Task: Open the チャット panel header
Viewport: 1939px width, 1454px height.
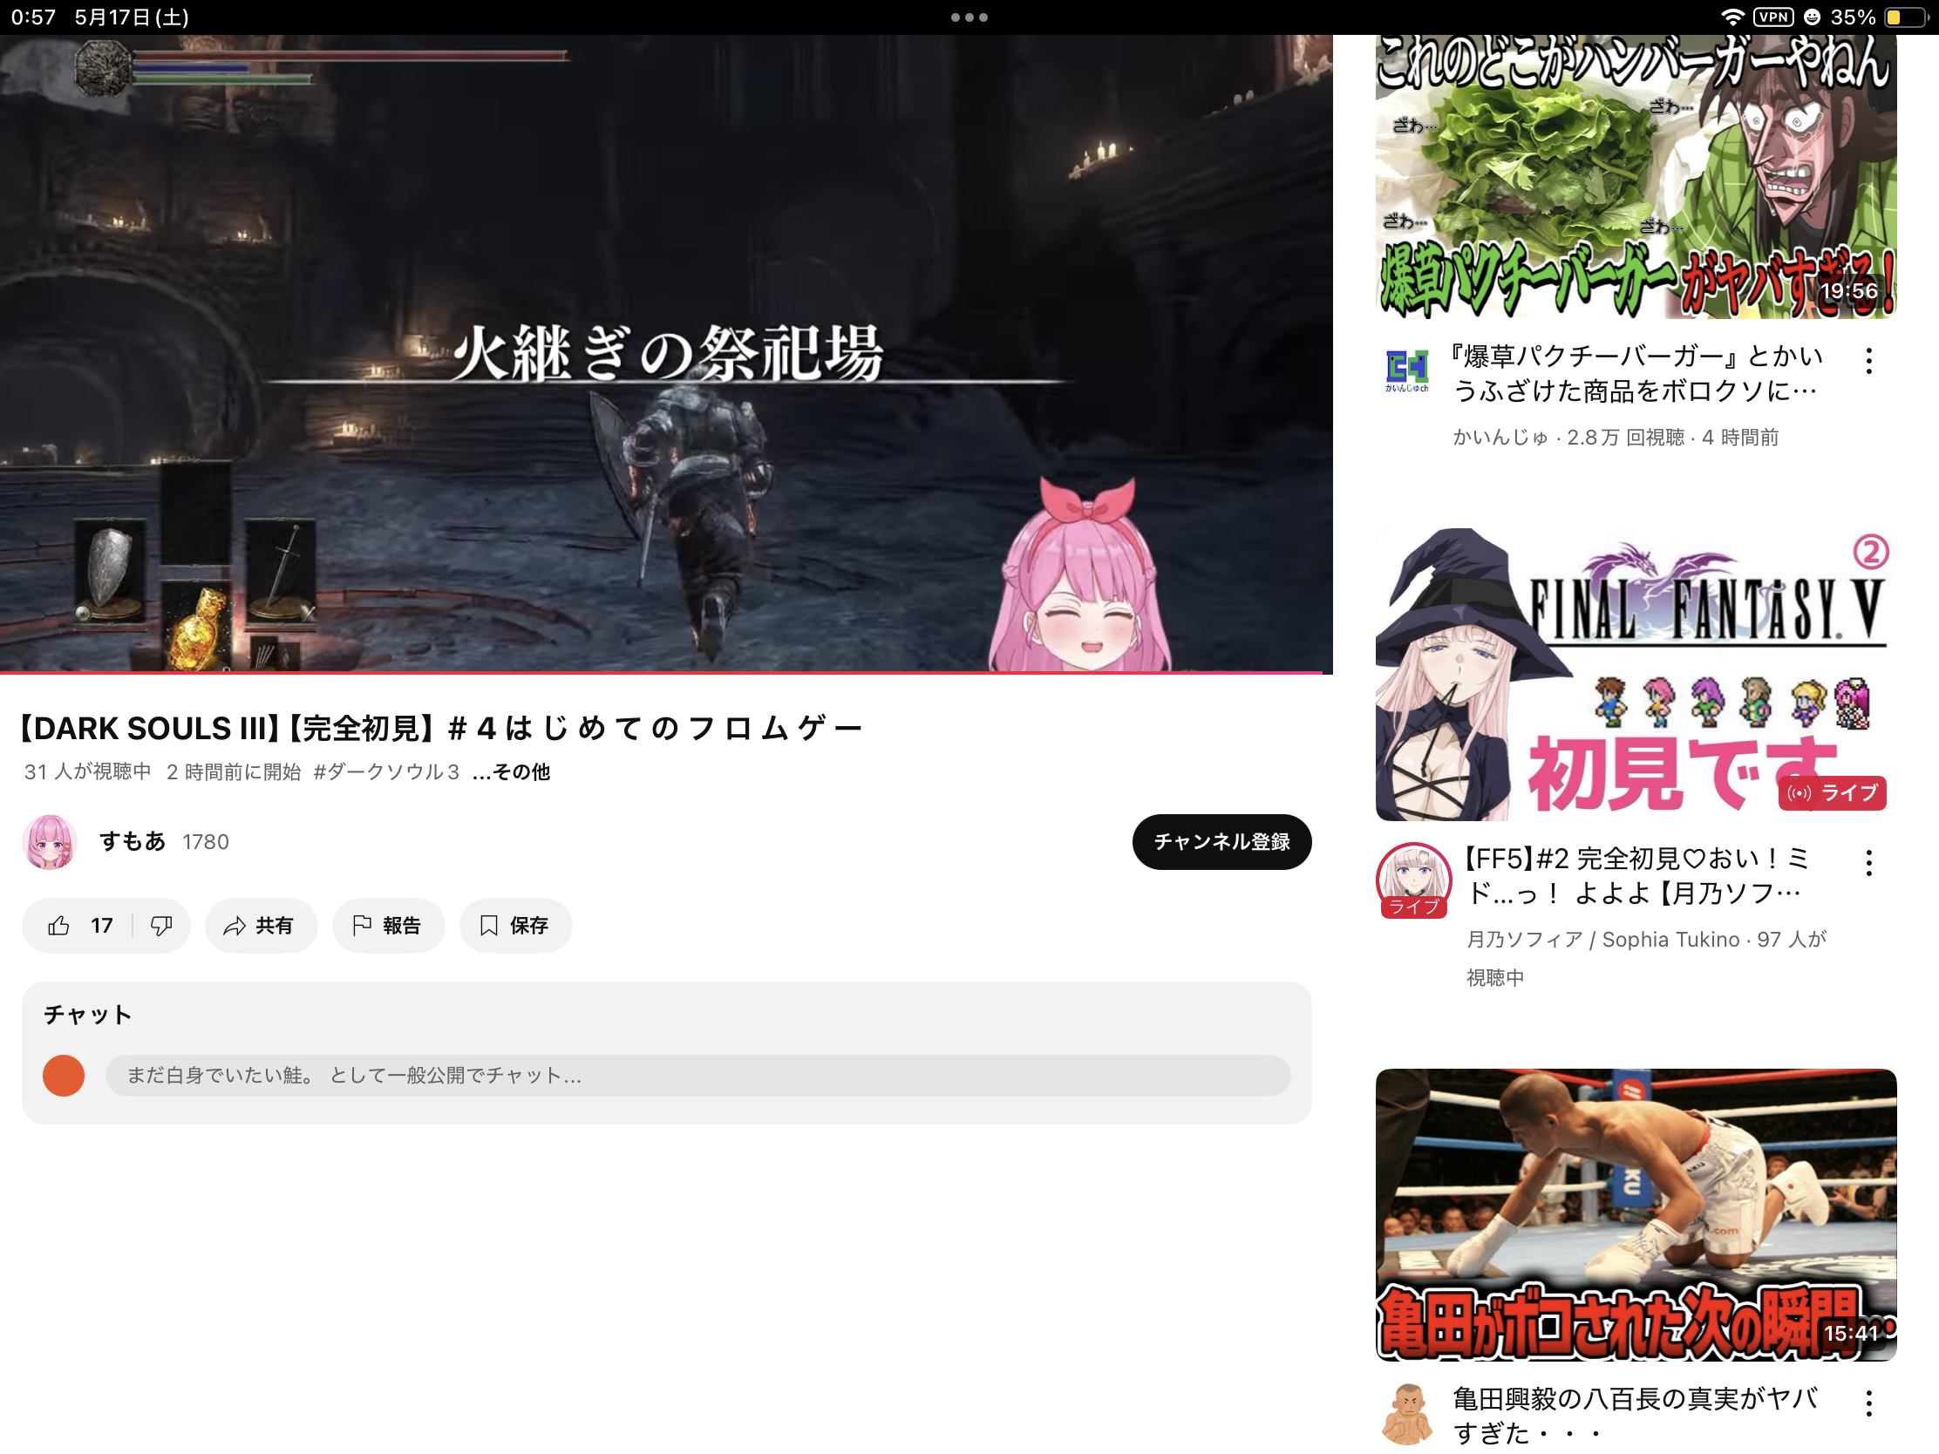Action: tap(88, 1014)
